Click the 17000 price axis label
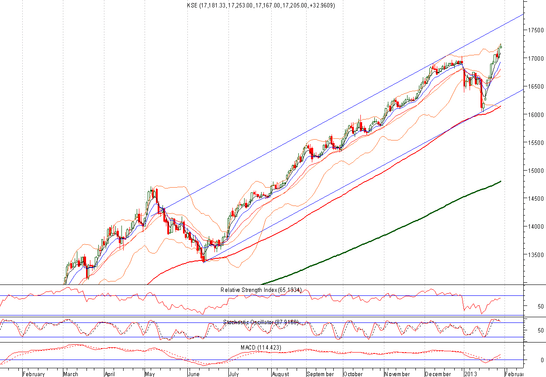The height and width of the screenshot is (377, 546). point(536,58)
